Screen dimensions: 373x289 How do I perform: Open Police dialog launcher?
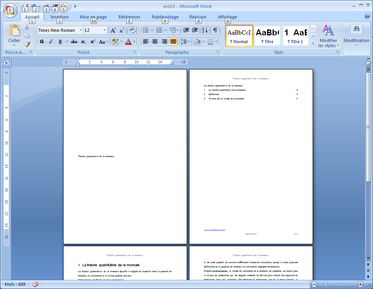pos(135,52)
